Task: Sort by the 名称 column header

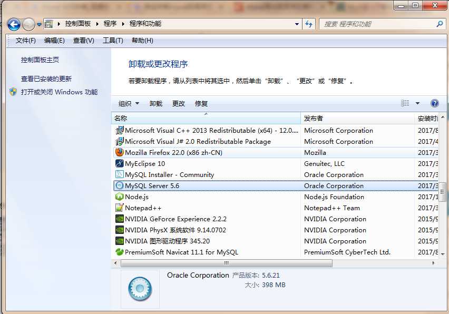Action: pos(206,118)
